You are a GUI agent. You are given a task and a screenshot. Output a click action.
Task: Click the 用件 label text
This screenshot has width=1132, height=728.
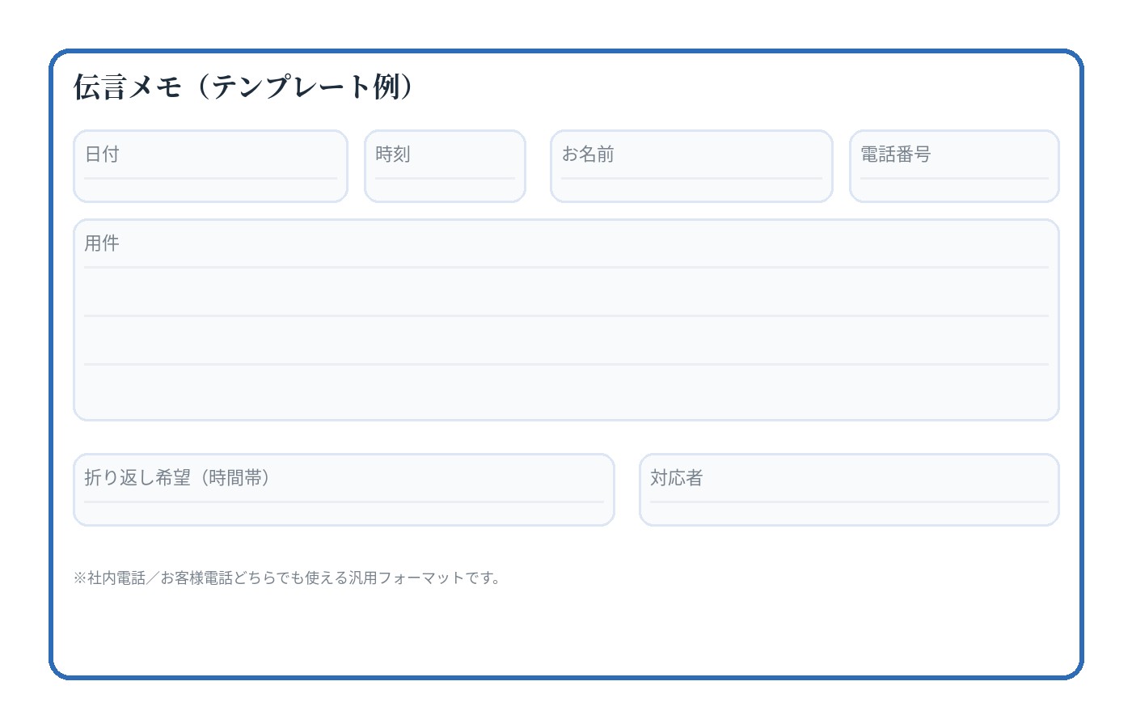point(102,243)
